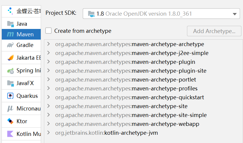Expand maven-archetype-plugin-site entry
Screen dimensions: 243x143
pos(48,71)
